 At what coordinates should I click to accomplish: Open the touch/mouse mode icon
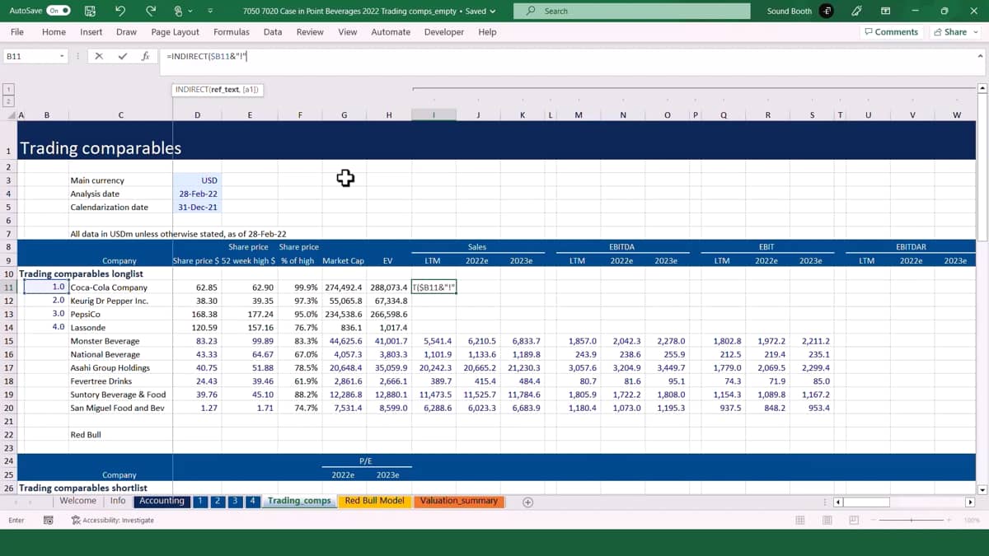click(178, 12)
